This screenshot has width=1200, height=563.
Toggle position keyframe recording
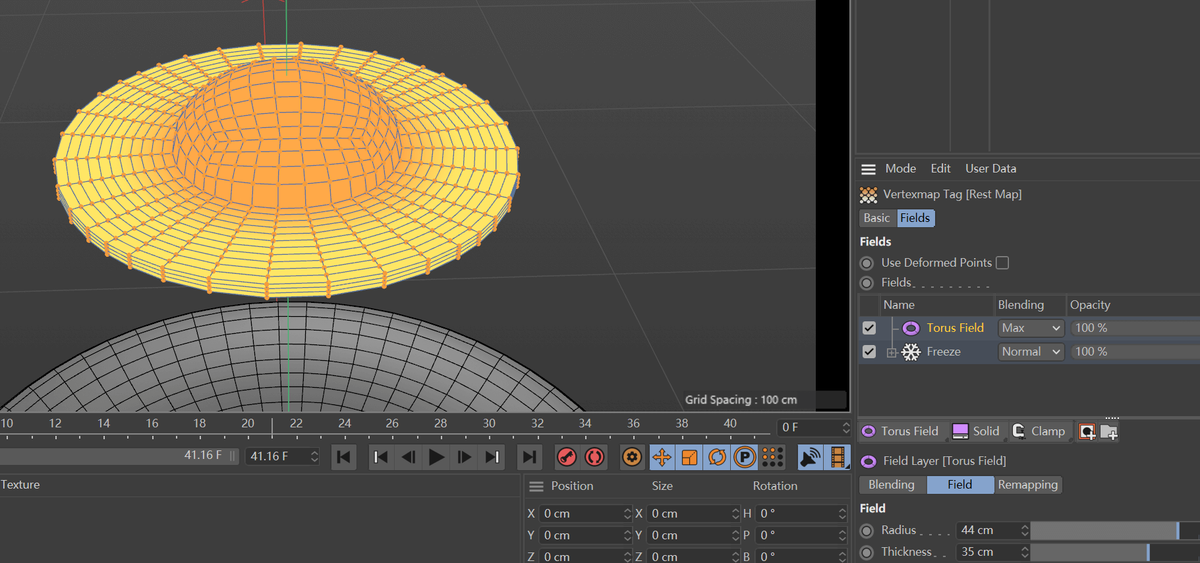(662, 457)
